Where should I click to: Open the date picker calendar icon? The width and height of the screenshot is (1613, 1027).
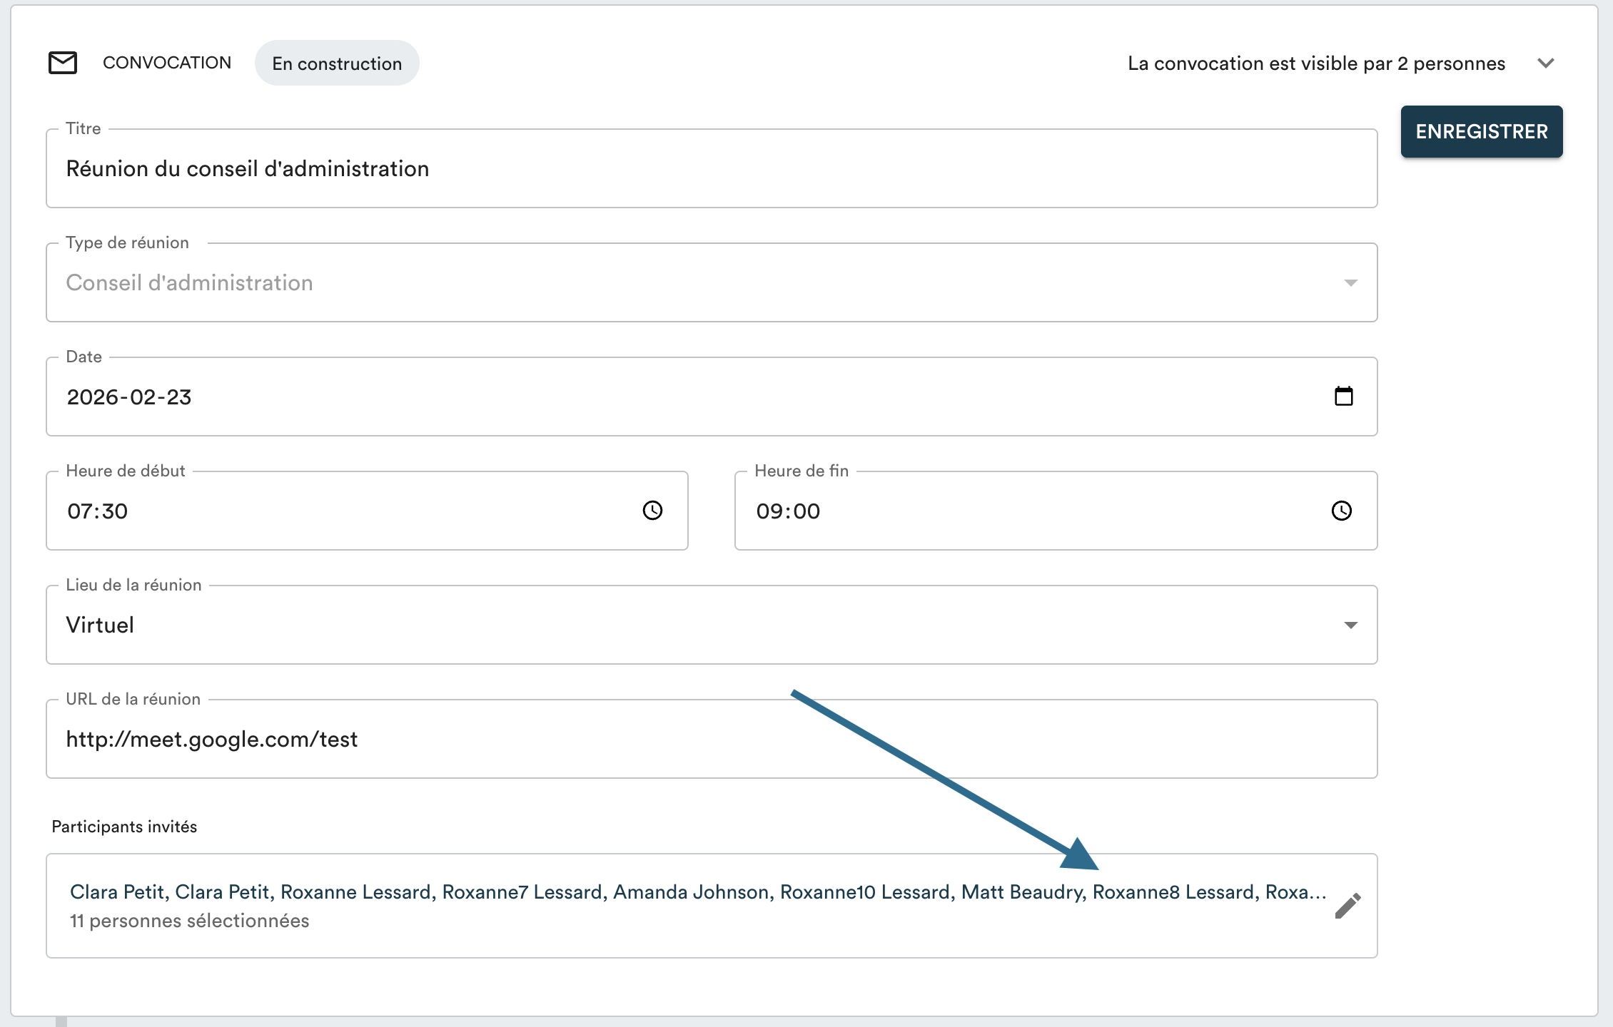1343,397
